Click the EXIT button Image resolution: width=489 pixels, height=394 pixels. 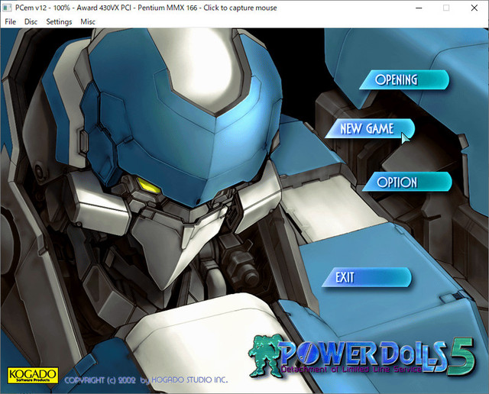(367, 277)
